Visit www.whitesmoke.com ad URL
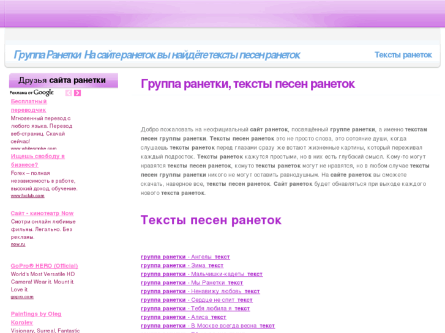 click(x=34, y=148)
